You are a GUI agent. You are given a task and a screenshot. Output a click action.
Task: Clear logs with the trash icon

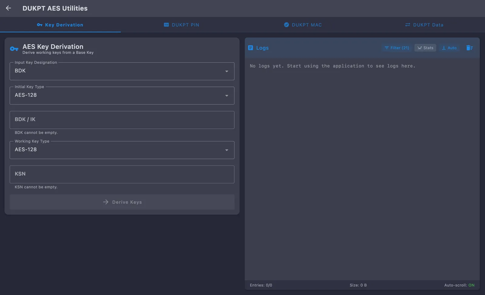click(469, 48)
